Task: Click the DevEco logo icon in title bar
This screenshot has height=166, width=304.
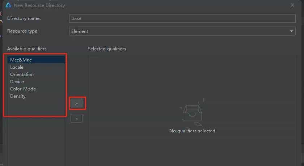Action: click(x=8, y=5)
